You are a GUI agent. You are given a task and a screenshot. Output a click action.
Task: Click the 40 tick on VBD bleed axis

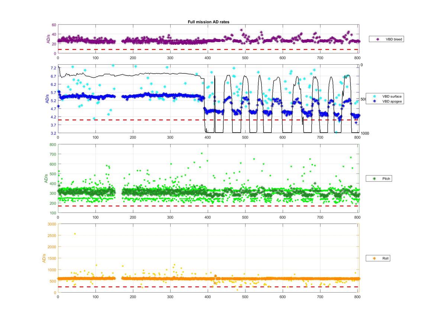point(54,35)
